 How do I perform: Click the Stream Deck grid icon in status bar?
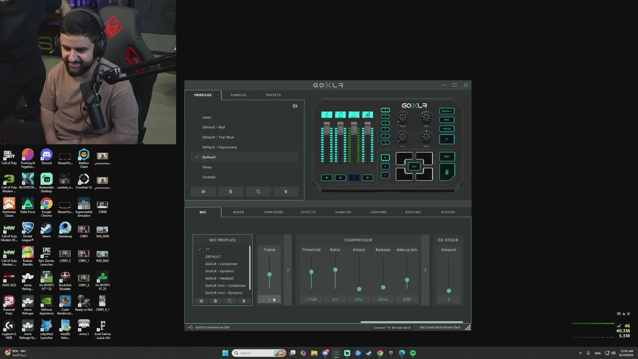coord(468,328)
